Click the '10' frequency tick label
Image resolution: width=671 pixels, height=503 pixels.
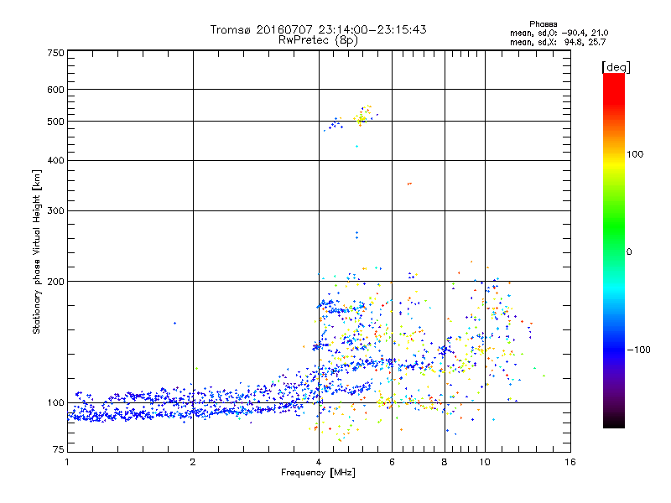click(x=485, y=462)
